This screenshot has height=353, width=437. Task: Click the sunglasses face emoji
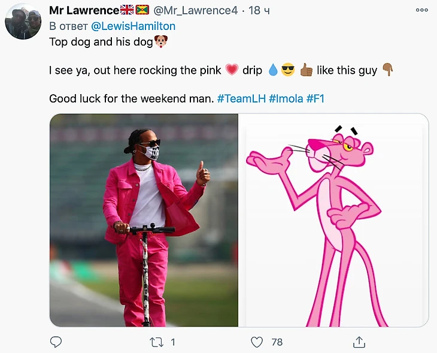288,70
